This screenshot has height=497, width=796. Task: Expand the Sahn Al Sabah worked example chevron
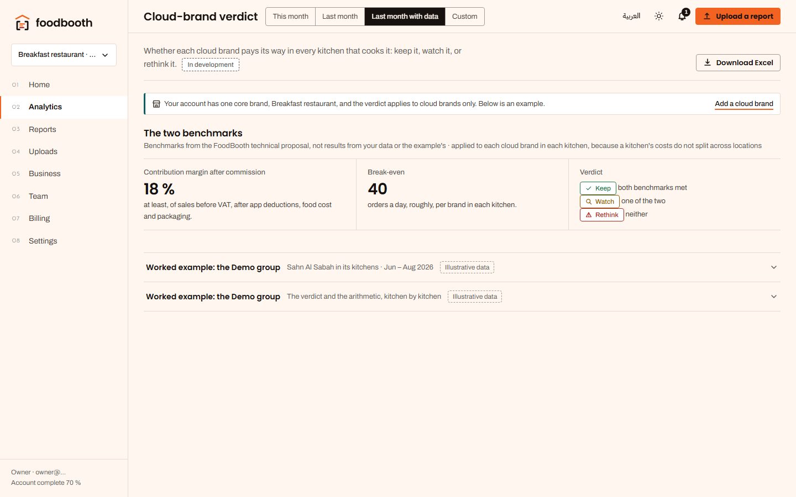pos(774,267)
